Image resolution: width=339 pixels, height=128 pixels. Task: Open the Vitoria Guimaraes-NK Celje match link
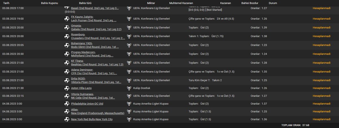(x=93, y=96)
